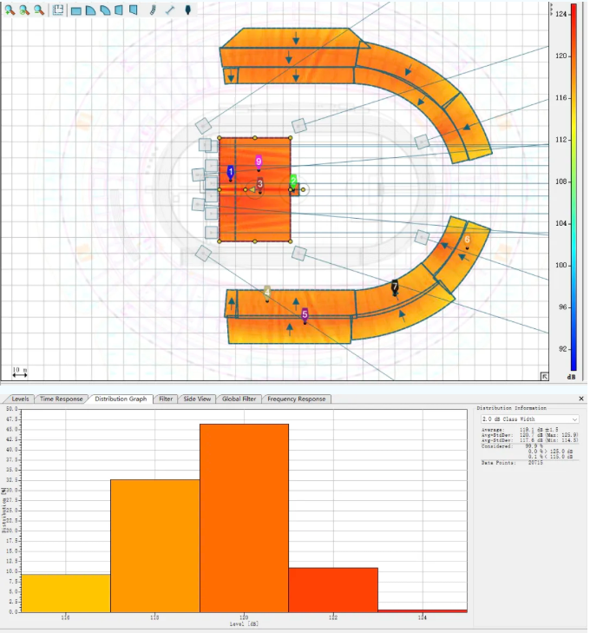Activate the distance measurement line tool
This screenshot has width=590, height=633.
170,10
